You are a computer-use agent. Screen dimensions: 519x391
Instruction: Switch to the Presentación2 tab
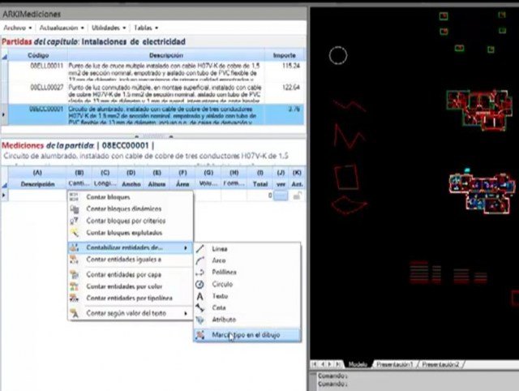440,364
